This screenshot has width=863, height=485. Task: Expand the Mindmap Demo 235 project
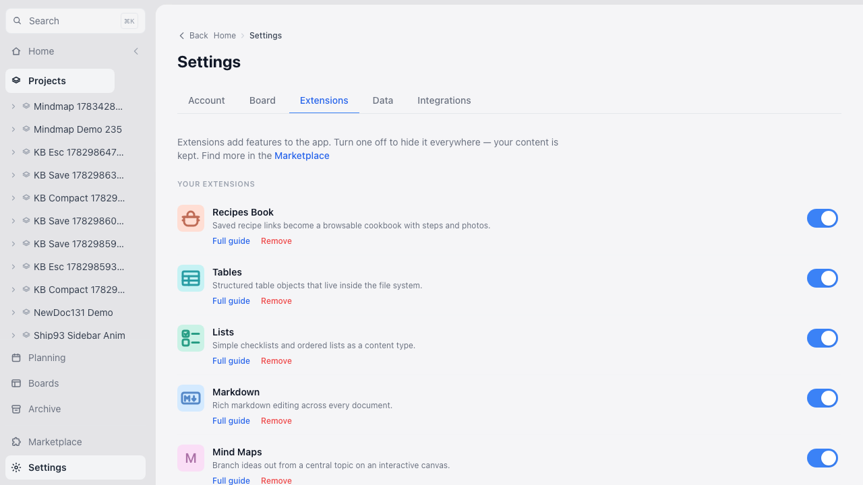(13, 129)
